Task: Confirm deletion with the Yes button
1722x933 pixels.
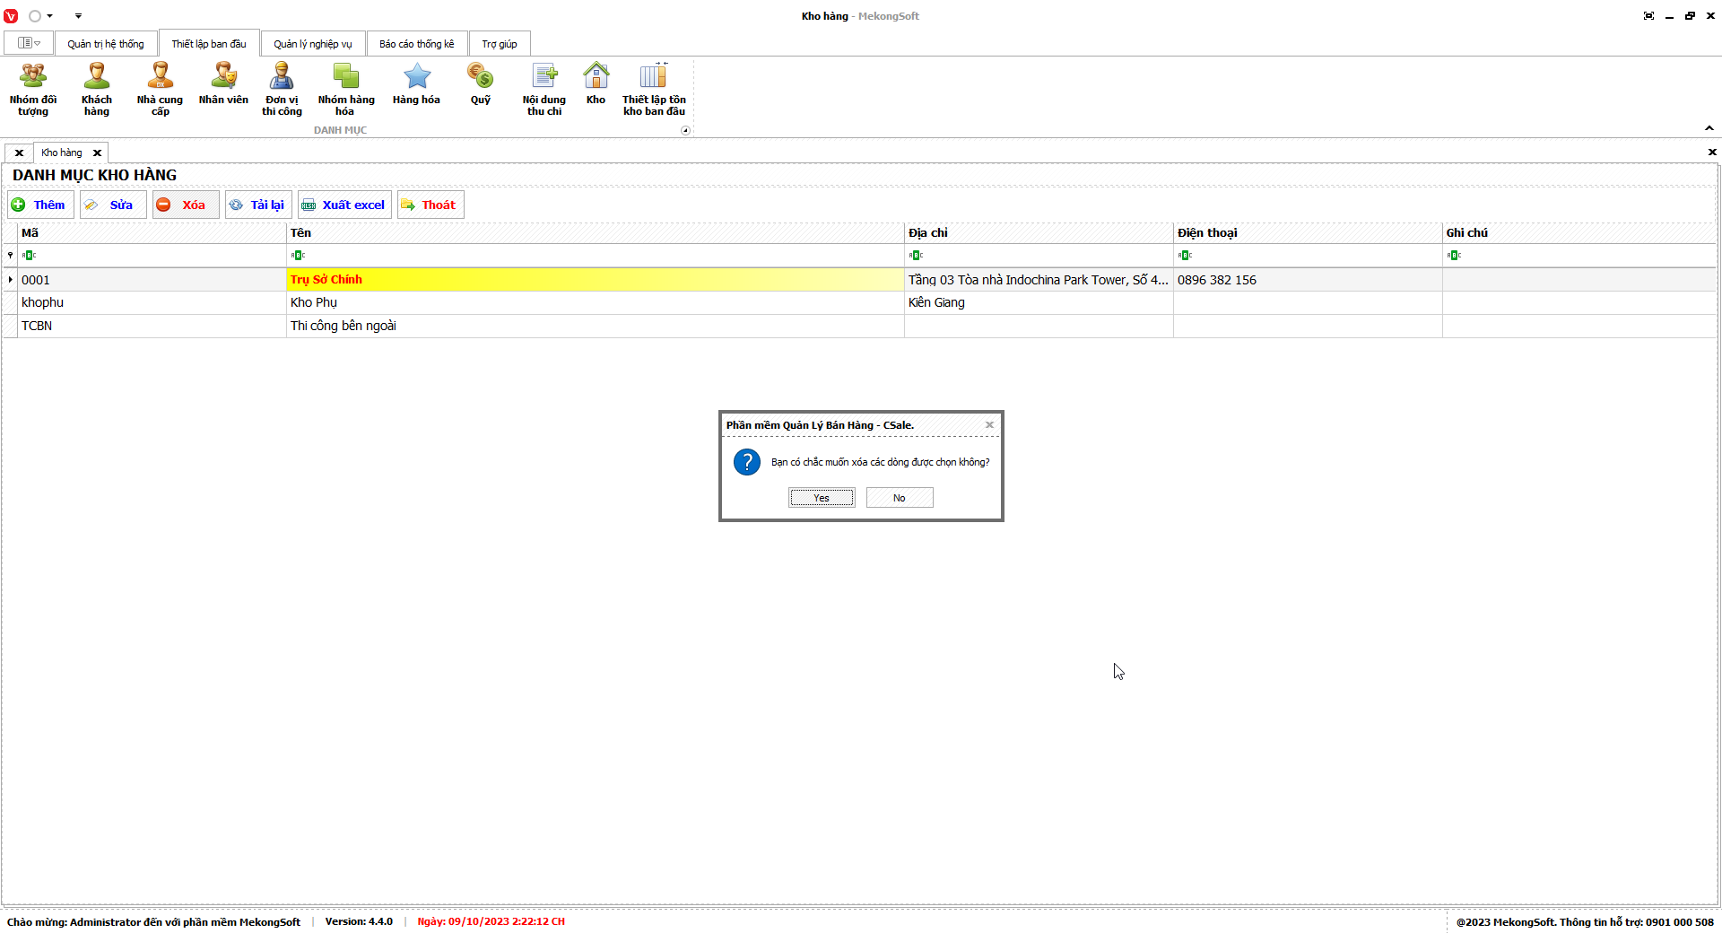Action: click(x=822, y=498)
